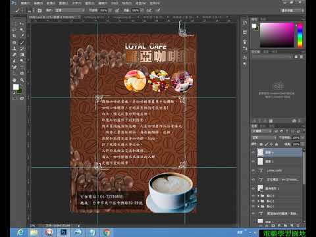The height and width of the screenshot is (237, 316).
Task: Click create new layer icon
Action: click(292, 225)
